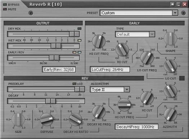
Task: Click the WET MIX slider handle
Action: point(56,46)
